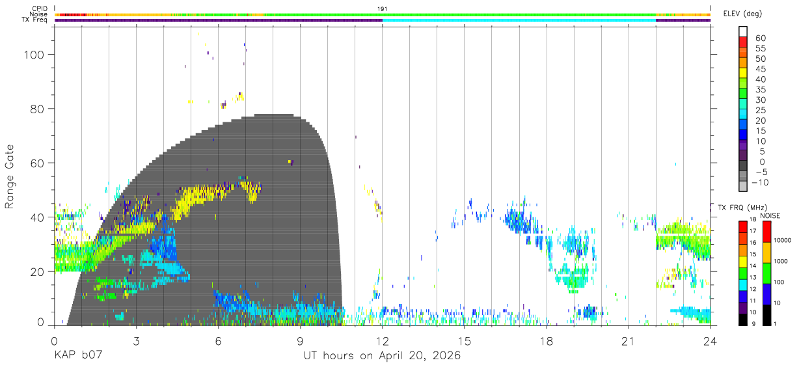
Task: Click the '50' elevation colorbar tick
Action: tap(760, 59)
